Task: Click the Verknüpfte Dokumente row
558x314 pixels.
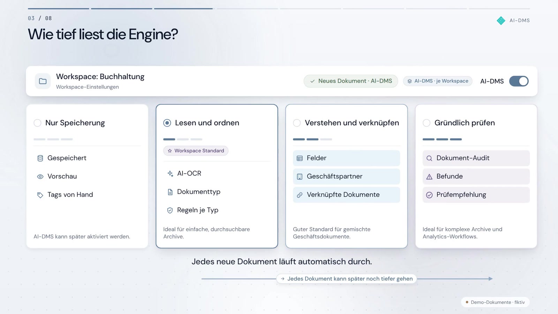Action: point(346,195)
